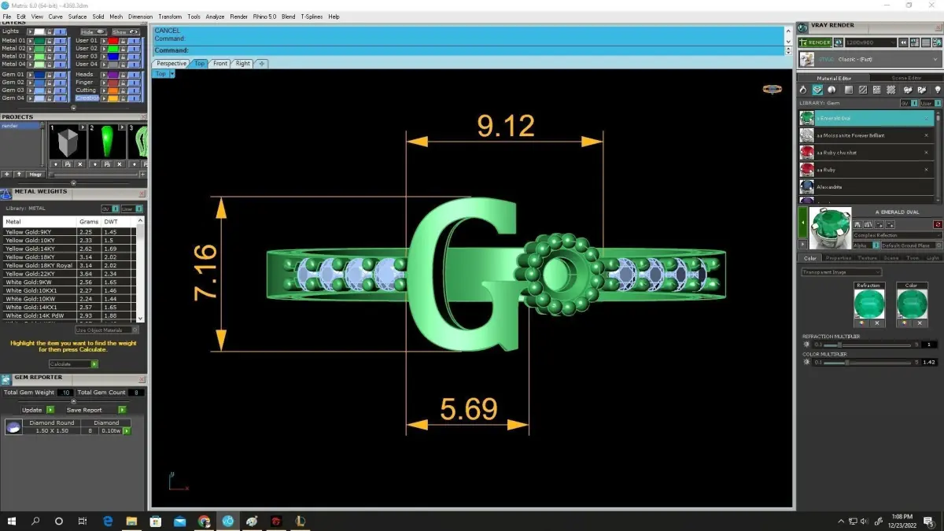Open the material Texture tab
Screen dimensions: 944x531
[x=867, y=258]
